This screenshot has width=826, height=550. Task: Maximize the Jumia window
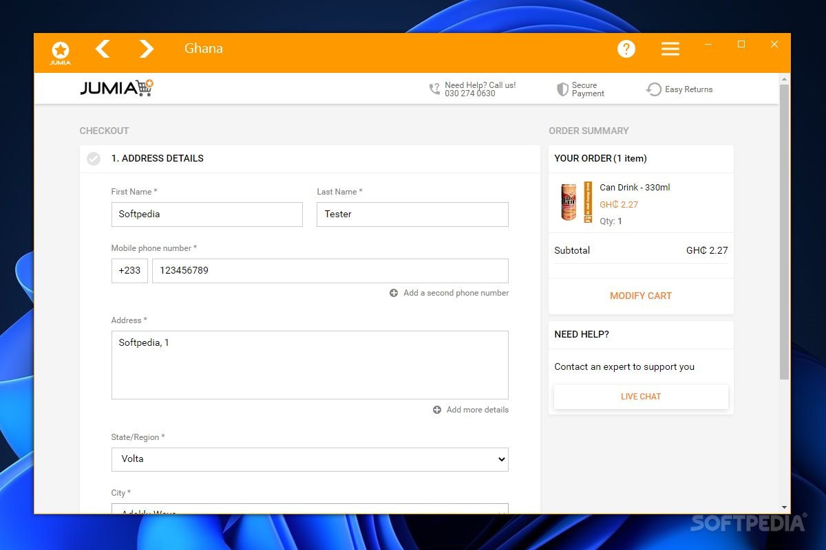click(741, 45)
